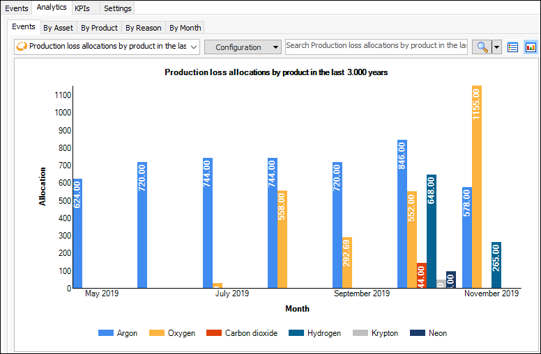Select the bar chart view icon
Image resolution: width=541 pixels, height=354 pixels.
pos(531,47)
